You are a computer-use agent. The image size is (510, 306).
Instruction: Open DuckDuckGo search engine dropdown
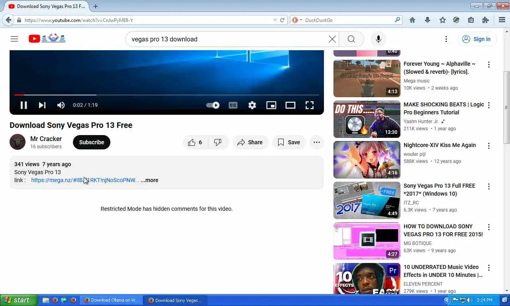pos(297,20)
